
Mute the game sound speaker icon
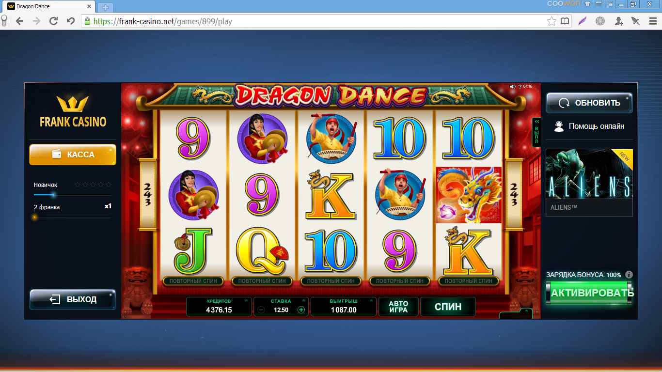(512, 86)
